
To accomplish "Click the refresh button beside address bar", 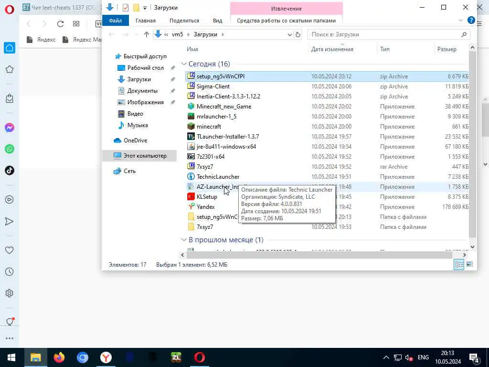I will 298,34.
